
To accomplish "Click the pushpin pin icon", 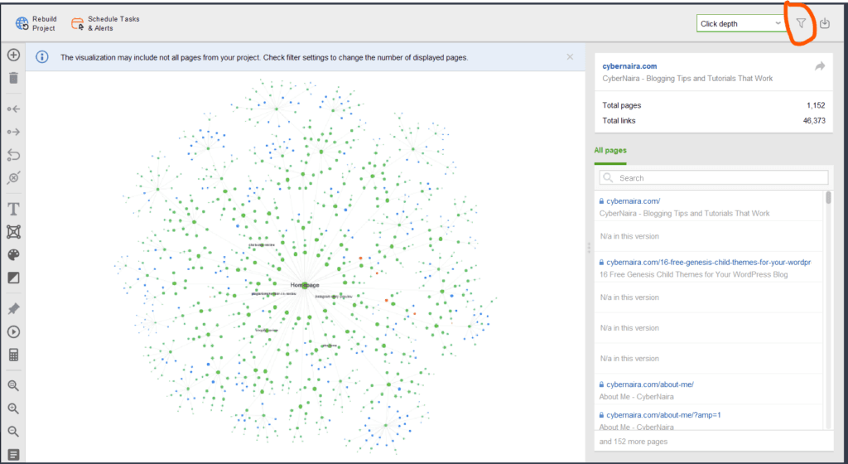I will pyautogui.click(x=13, y=309).
